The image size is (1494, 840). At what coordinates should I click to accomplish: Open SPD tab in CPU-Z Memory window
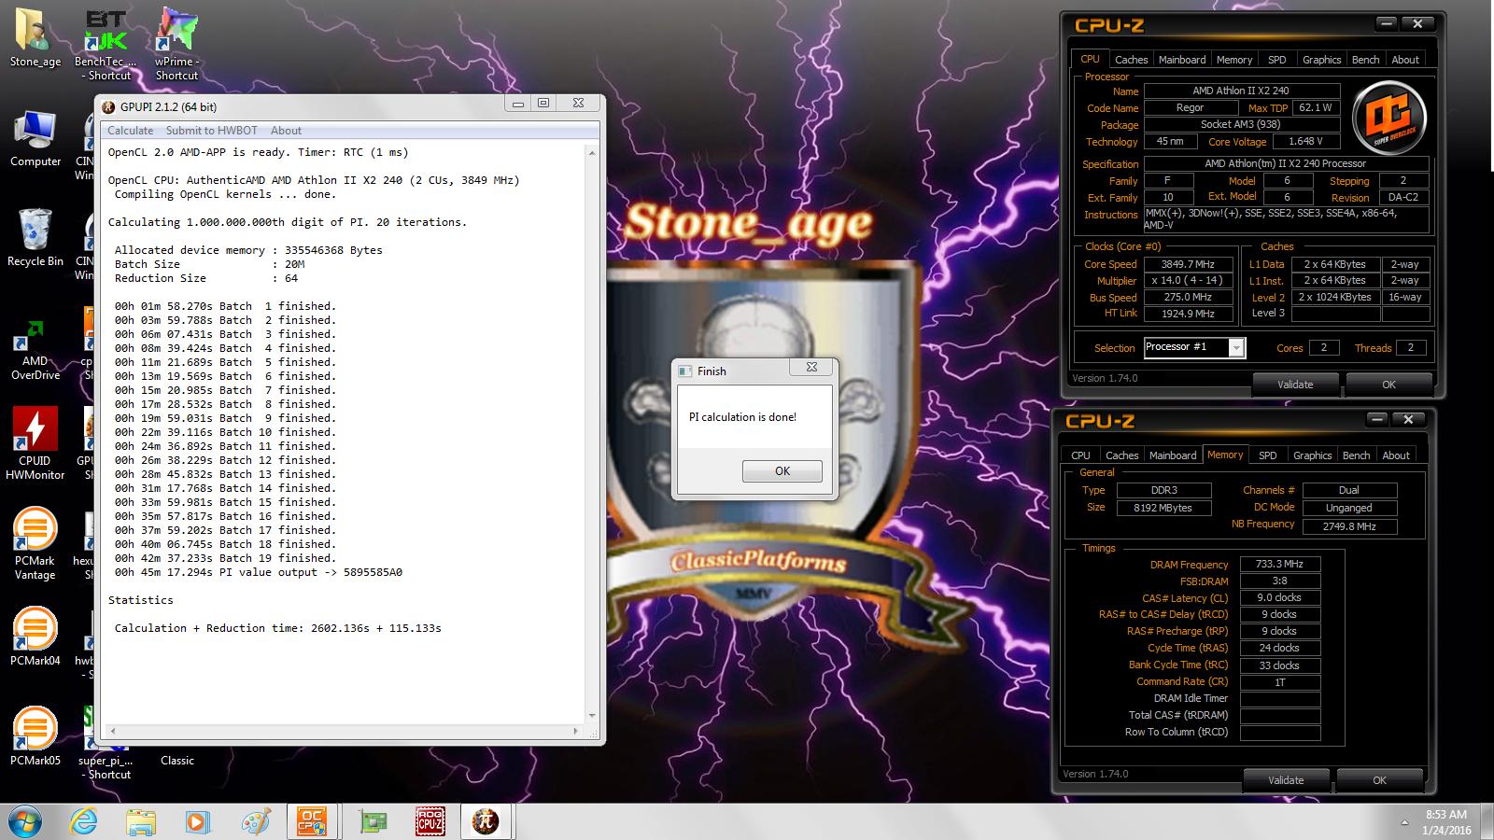1267,455
